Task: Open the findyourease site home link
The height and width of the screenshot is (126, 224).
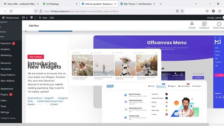Action: pyautogui.click(x=10, y=18)
